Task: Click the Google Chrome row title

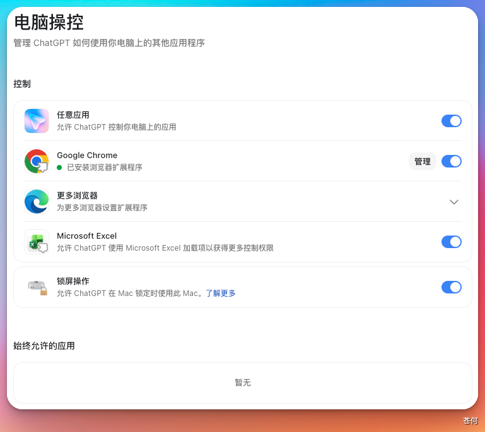Action: tap(87, 155)
